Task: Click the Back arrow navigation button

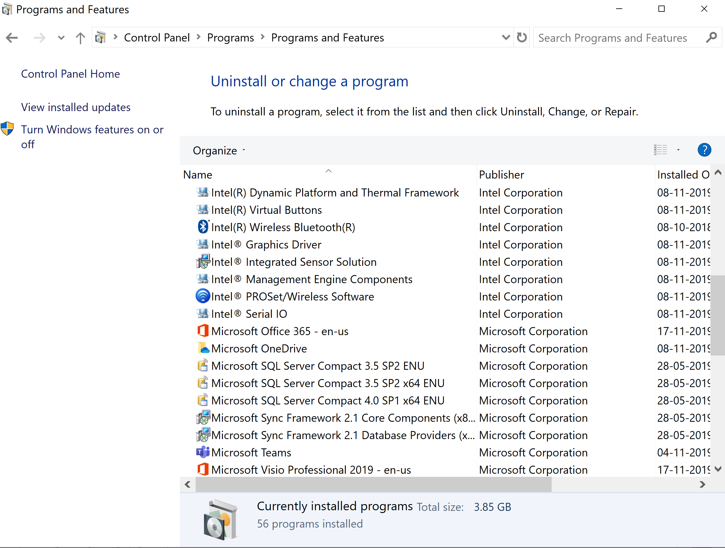Action: coord(12,38)
